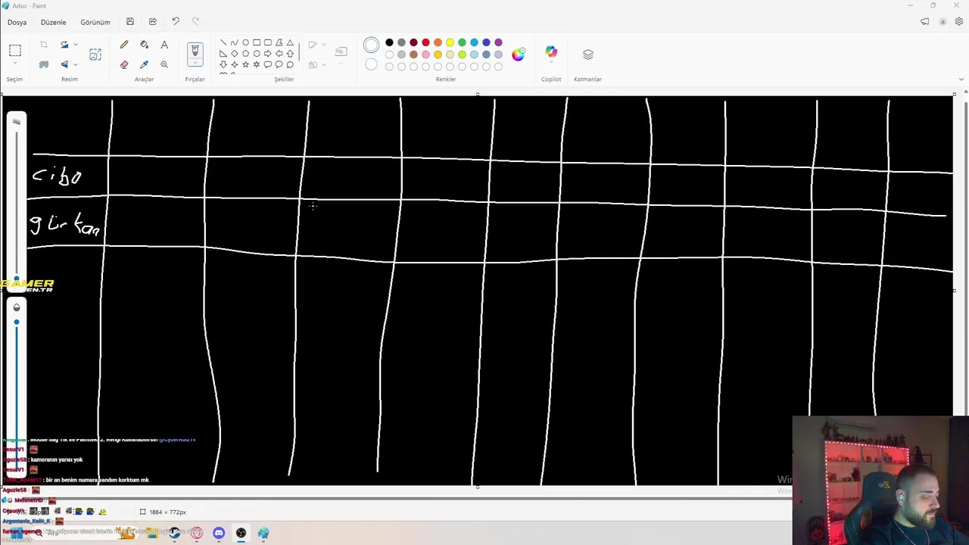The width and height of the screenshot is (969, 545).
Task: Click the rotate image icon
Action: tap(64, 45)
